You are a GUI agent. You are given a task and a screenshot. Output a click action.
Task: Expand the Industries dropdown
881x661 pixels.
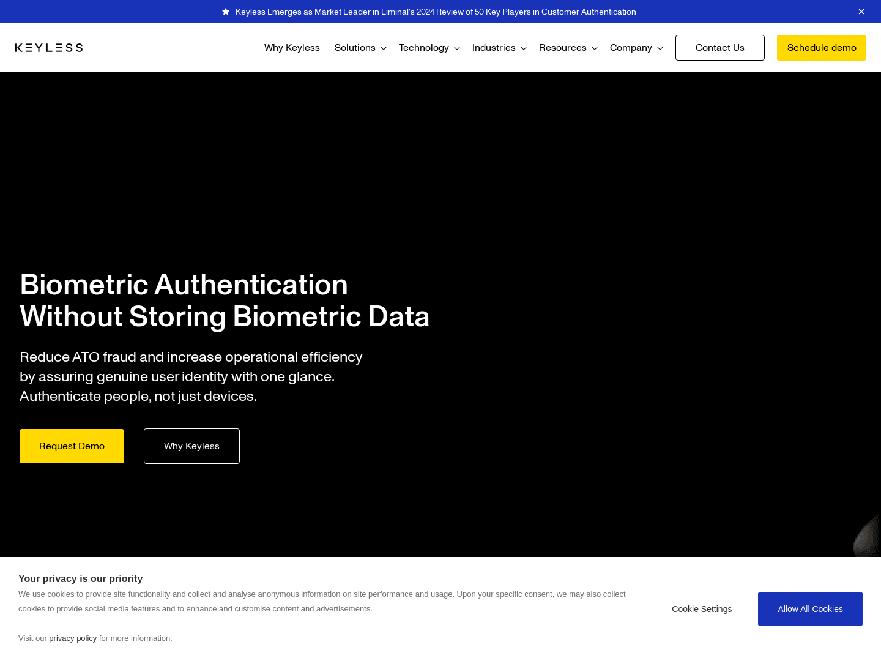pos(524,48)
